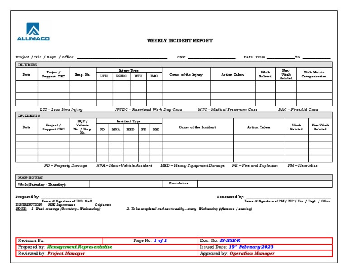
Task: Click the Date column header in Injuries table
Action: click(27, 74)
